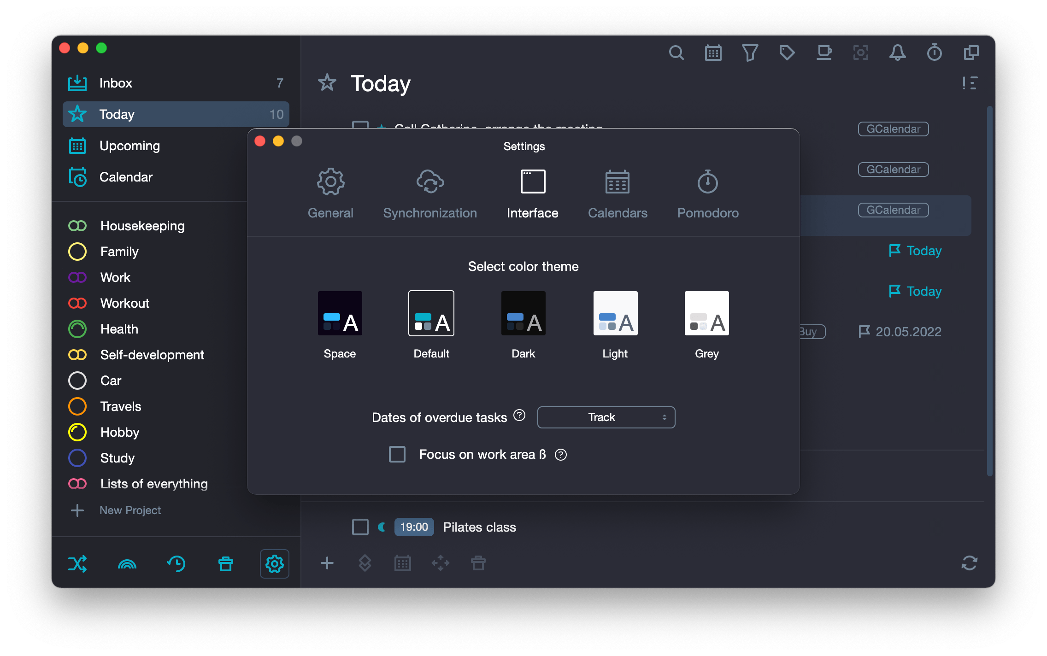Open the Calendars settings tab
This screenshot has width=1047, height=656.
tap(618, 194)
